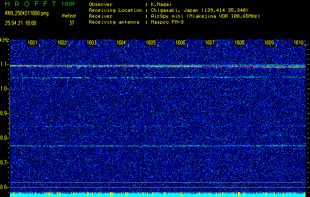
Task: Click the 1608 time marker
Action: pyautogui.click(x=240, y=43)
